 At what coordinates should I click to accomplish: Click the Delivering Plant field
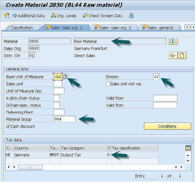(x=59, y=112)
